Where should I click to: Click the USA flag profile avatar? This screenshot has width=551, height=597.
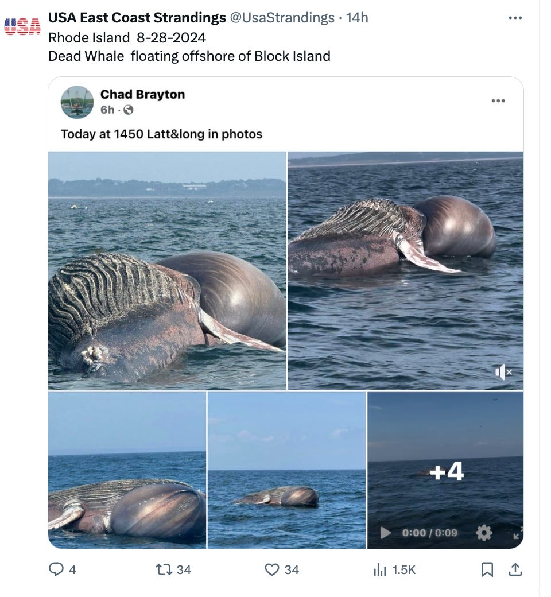click(22, 26)
